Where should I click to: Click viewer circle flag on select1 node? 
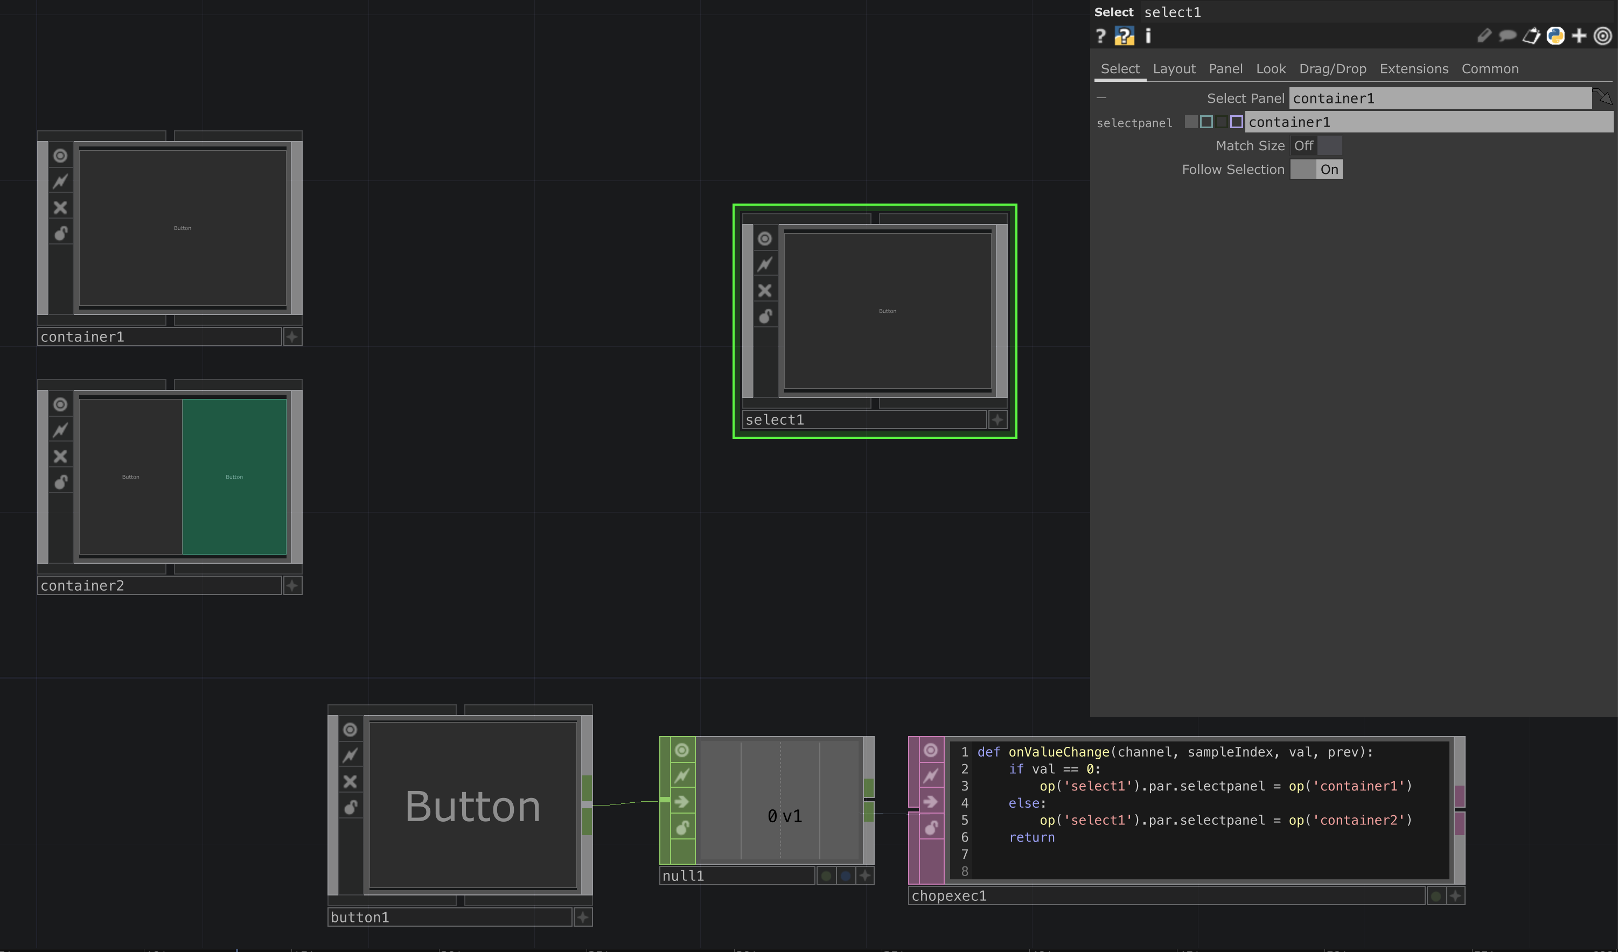pyautogui.click(x=765, y=239)
